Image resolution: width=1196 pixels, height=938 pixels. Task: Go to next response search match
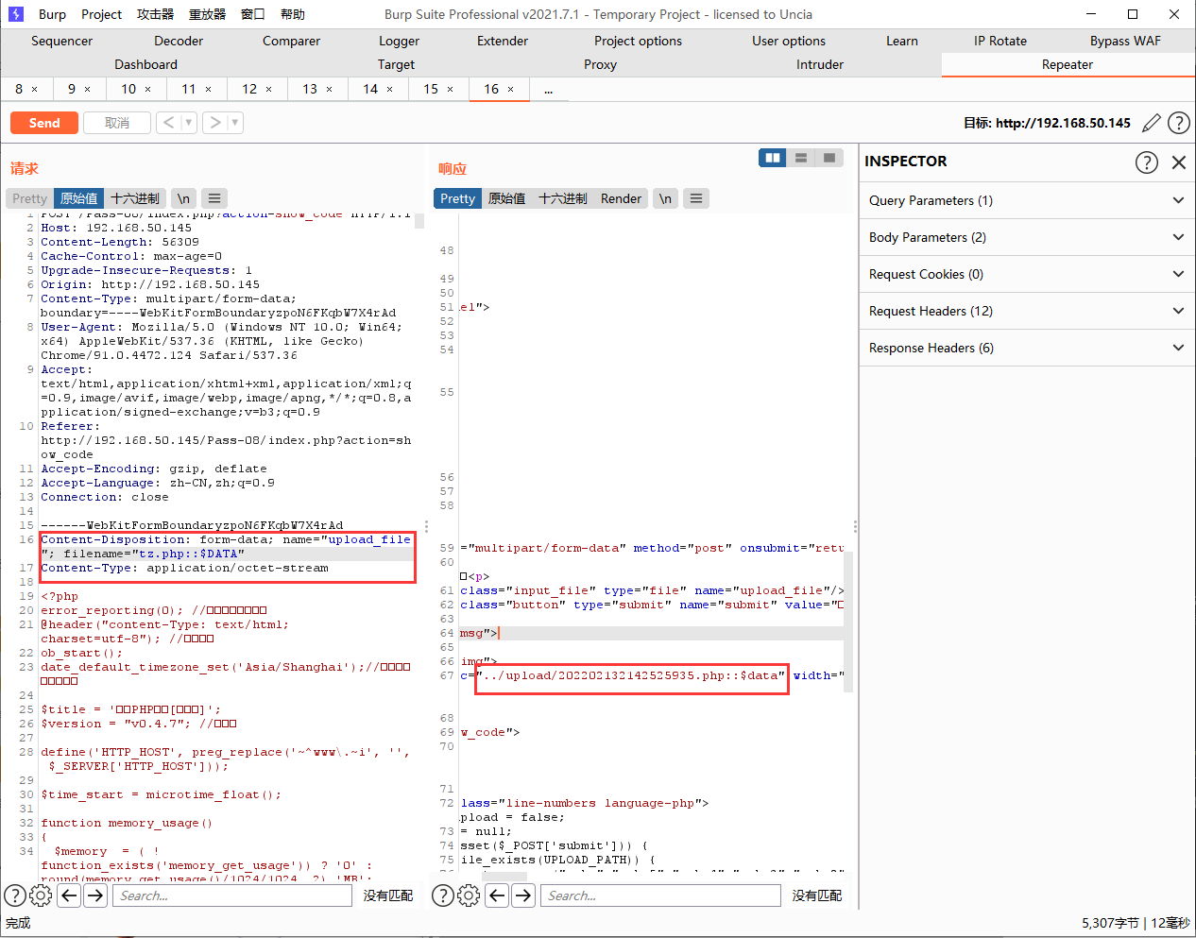(523, 895)
